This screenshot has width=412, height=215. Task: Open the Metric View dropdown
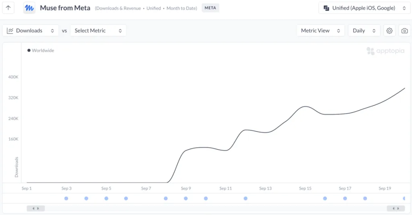click(x=321, y=31)
